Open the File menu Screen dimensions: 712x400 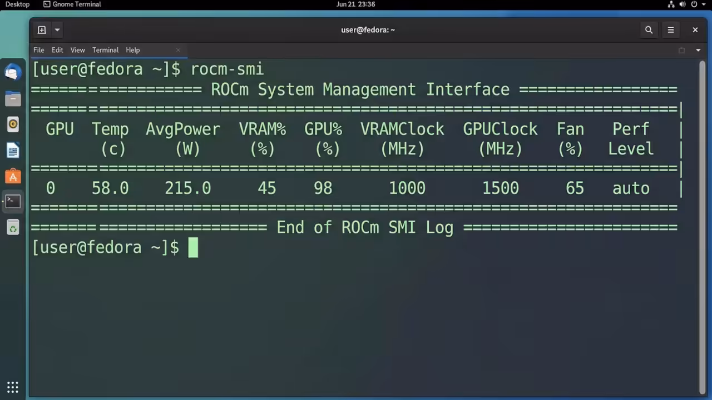coord(38,50)
